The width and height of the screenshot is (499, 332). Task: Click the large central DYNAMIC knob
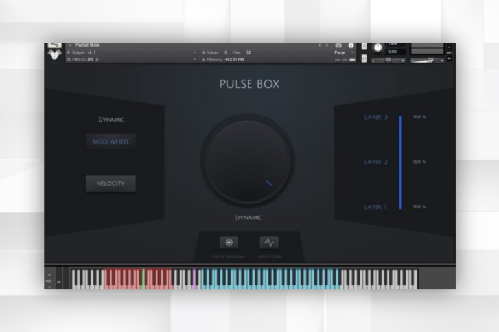coord(248,160)
